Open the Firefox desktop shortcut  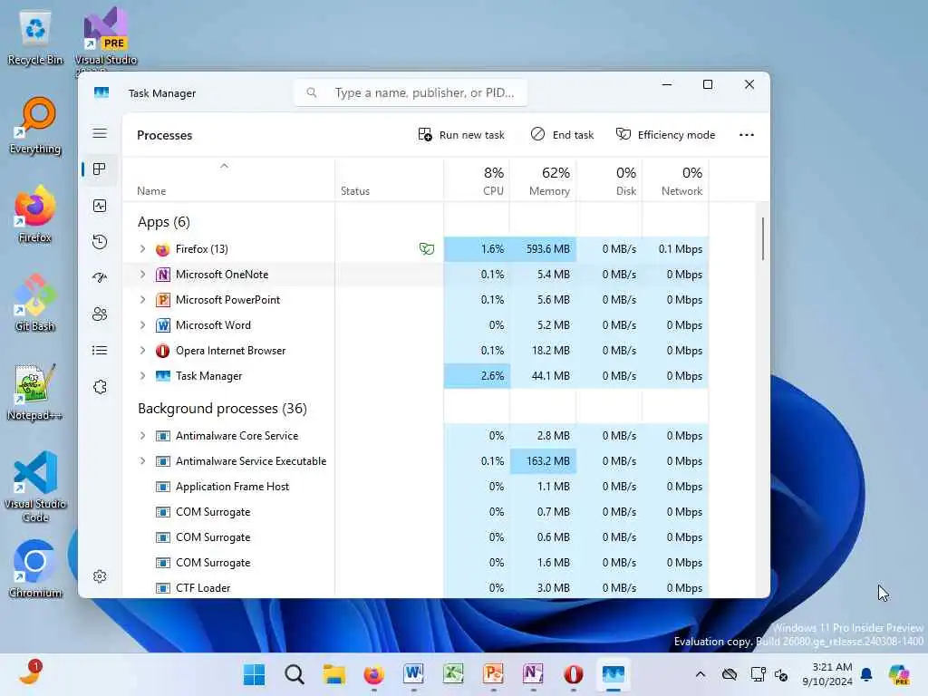coord(35,214)
